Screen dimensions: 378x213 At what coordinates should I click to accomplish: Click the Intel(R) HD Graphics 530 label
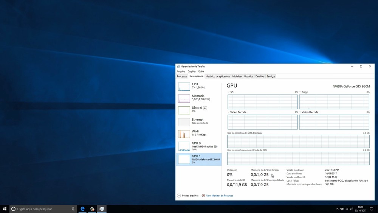pyautogui.click(x=204, y=146)
